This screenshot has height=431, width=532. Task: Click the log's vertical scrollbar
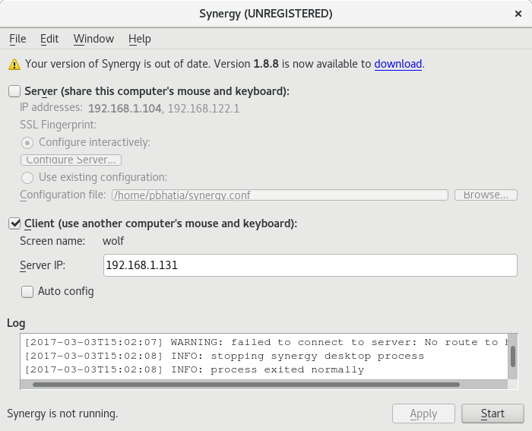pos(513,357)
